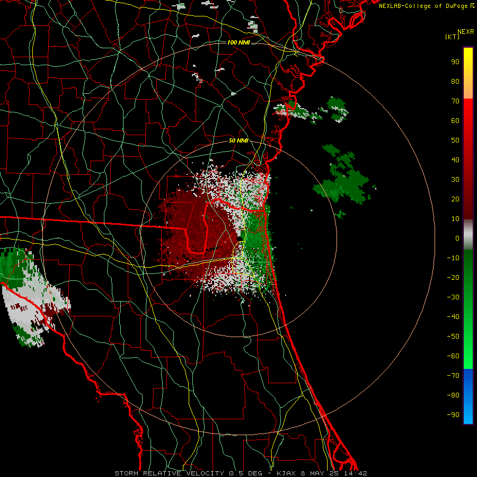Click the 50 NMI range ring label
This screenshot has height=477, width=477.
pyautogui.click(x=238, y=140)
